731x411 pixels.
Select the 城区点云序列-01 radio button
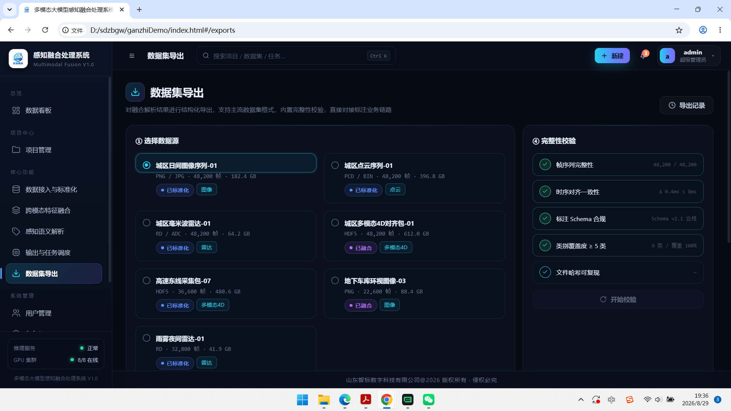pos(335,165)
